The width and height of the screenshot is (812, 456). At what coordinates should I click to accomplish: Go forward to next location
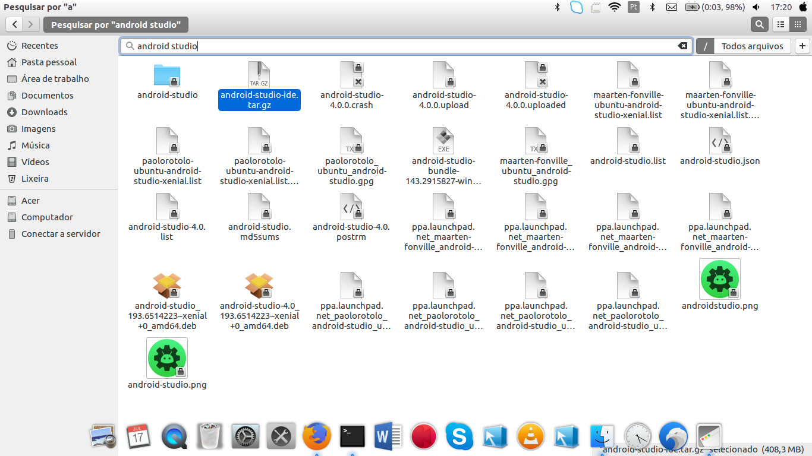31,24
